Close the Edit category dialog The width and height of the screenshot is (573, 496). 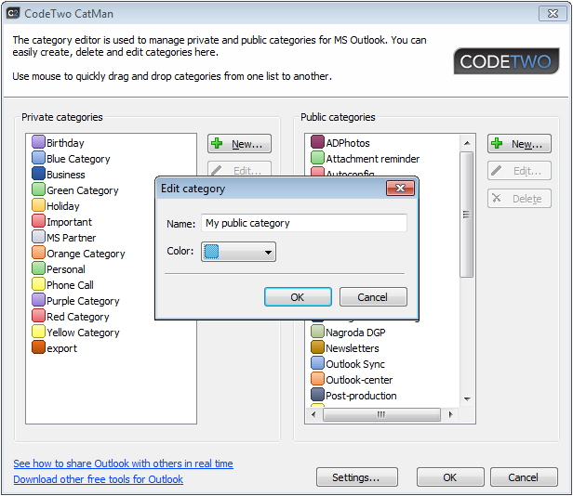[x=401, y=189]
